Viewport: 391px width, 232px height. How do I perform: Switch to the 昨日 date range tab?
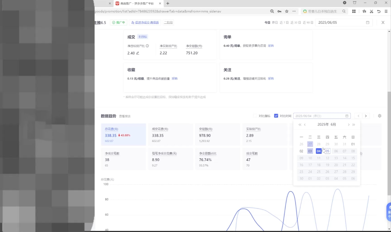click(276, 22)
